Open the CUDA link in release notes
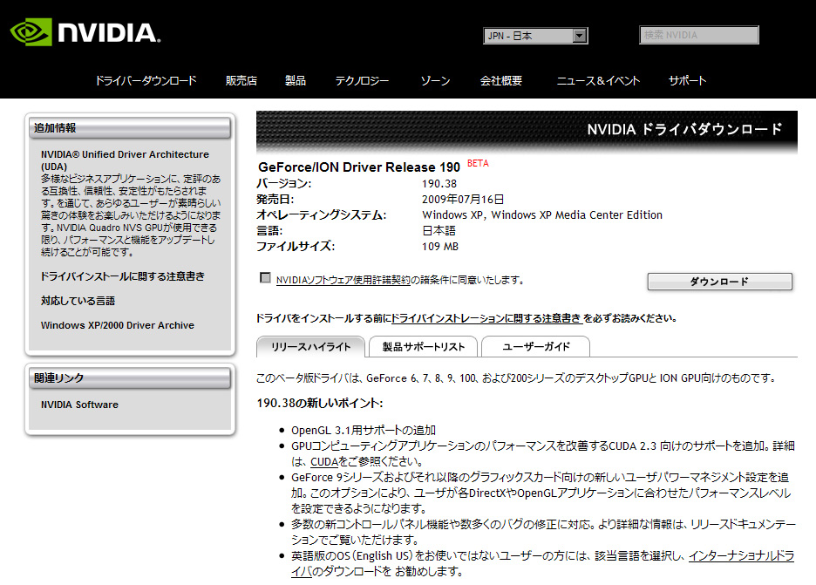Viewport: 816px width, 585px height. click(324, 462)
